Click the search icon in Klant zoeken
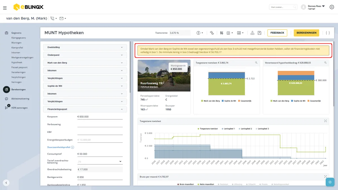Image resolution: width=338 pixels, height=190 pixels. tap(294, 7)
